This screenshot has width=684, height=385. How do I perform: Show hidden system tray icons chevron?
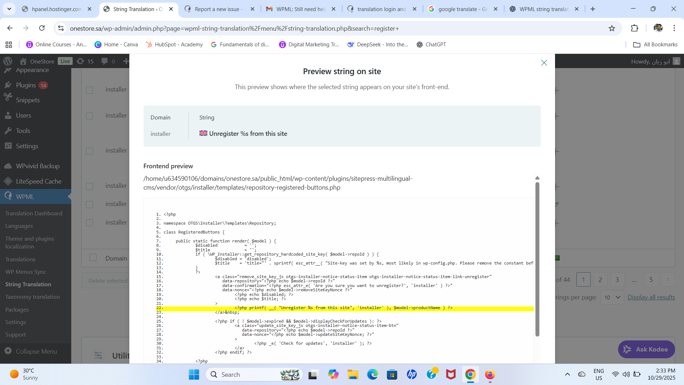tap(567, 374)
